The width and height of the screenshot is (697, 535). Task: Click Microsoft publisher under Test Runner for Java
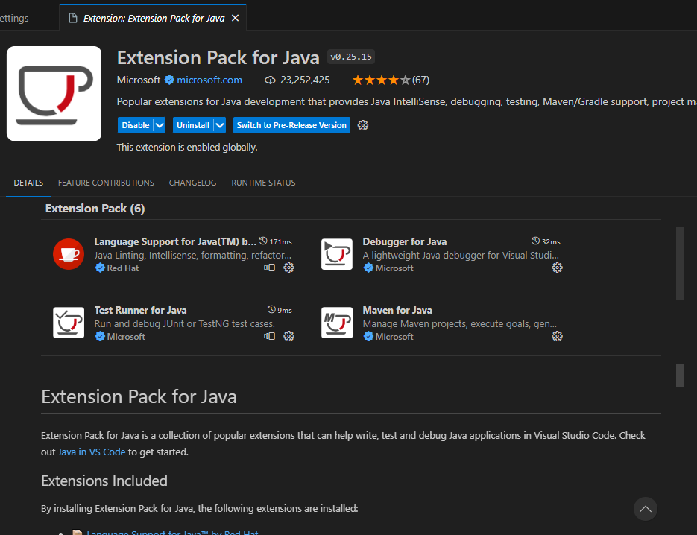[126, 336]
